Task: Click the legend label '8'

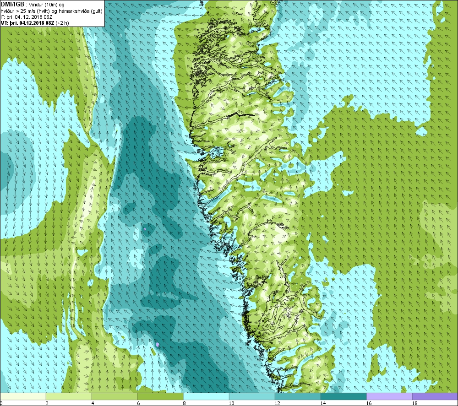Action: (185, 403)
